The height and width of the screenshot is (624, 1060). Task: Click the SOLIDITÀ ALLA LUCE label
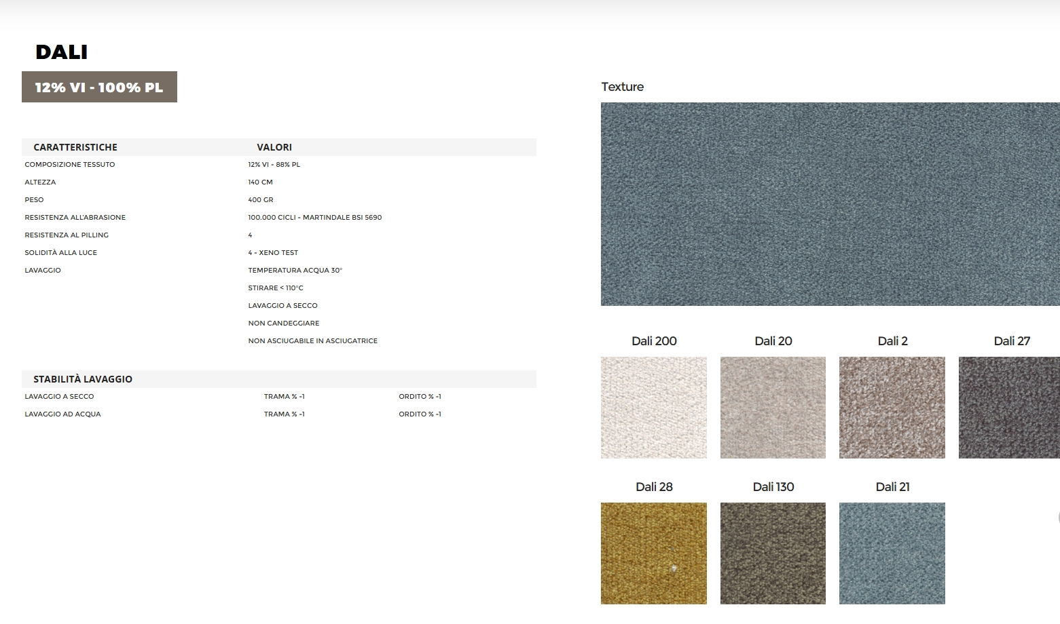pyautogui.click(x=61, y=253)
